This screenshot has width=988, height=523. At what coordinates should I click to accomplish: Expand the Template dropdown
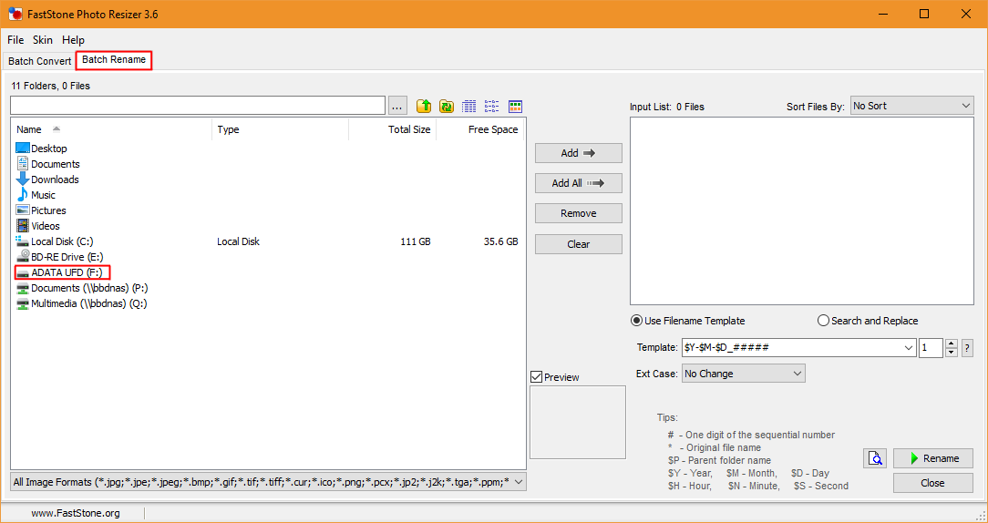pos(909,347)
